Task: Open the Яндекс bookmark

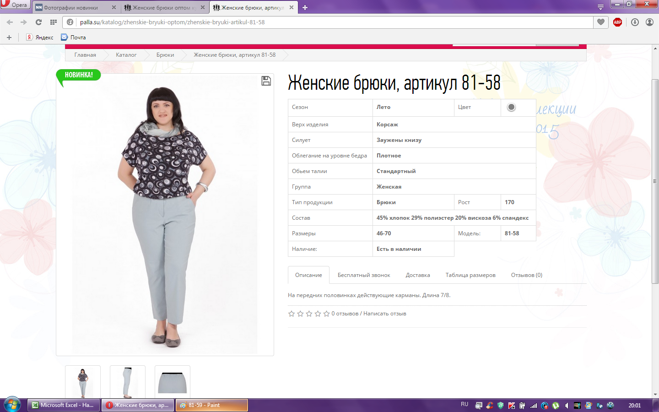Action: [x=40, y=38]
